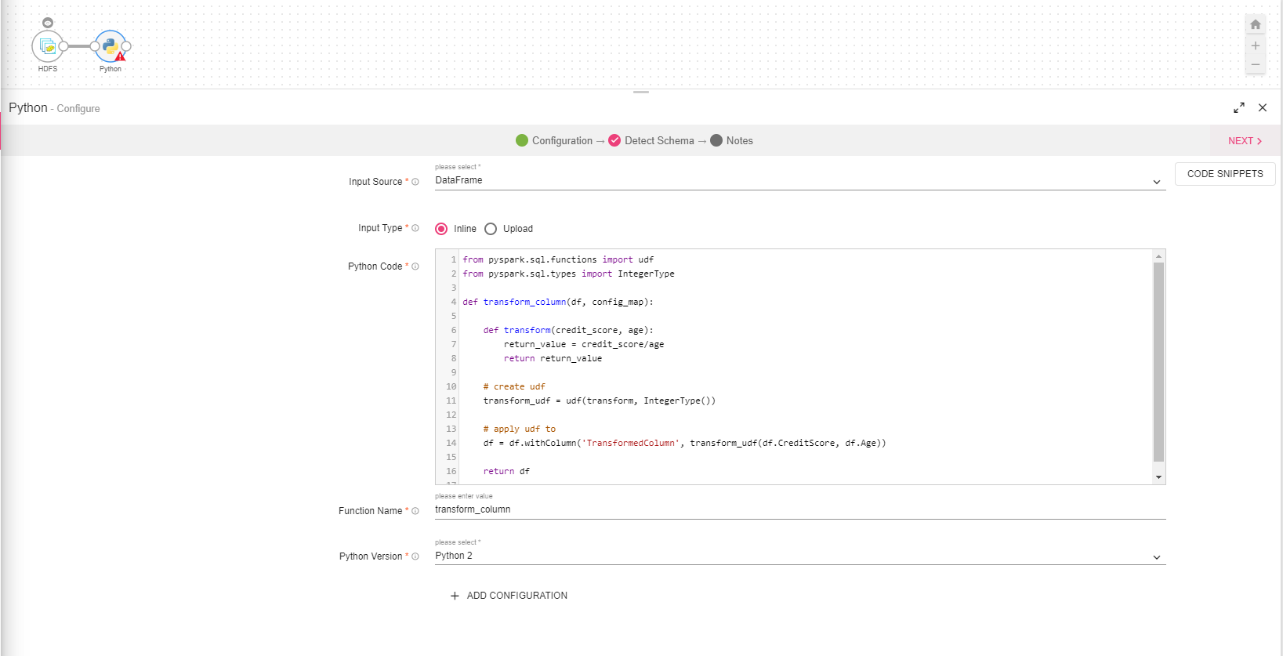Click the CODE SNIPPETS button
The image size is (1283, 656).
pos(1224,174)
